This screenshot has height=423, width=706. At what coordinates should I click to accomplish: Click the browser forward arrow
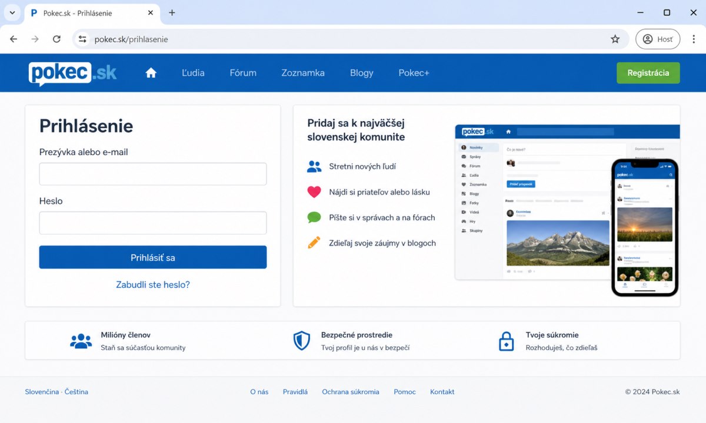(x=35, y=39)
